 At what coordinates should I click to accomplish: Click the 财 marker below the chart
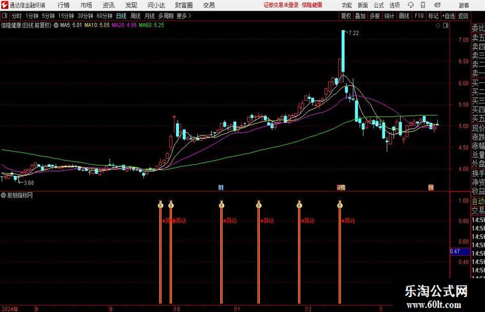click(221, 188)
